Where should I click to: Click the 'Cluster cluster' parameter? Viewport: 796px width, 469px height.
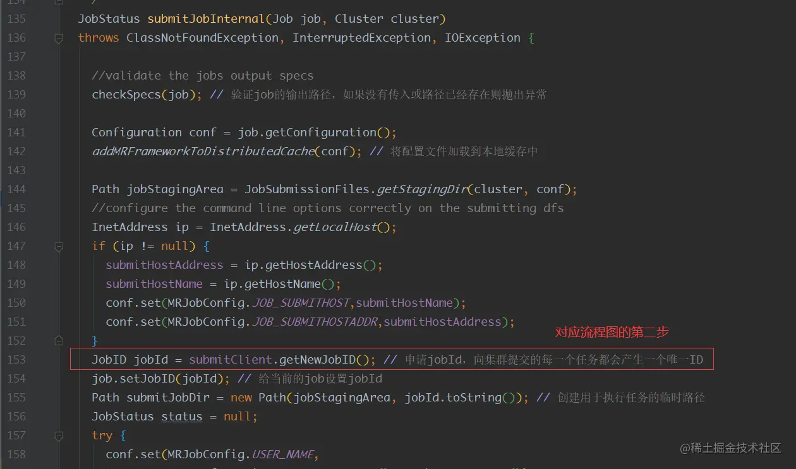(387, 19)
